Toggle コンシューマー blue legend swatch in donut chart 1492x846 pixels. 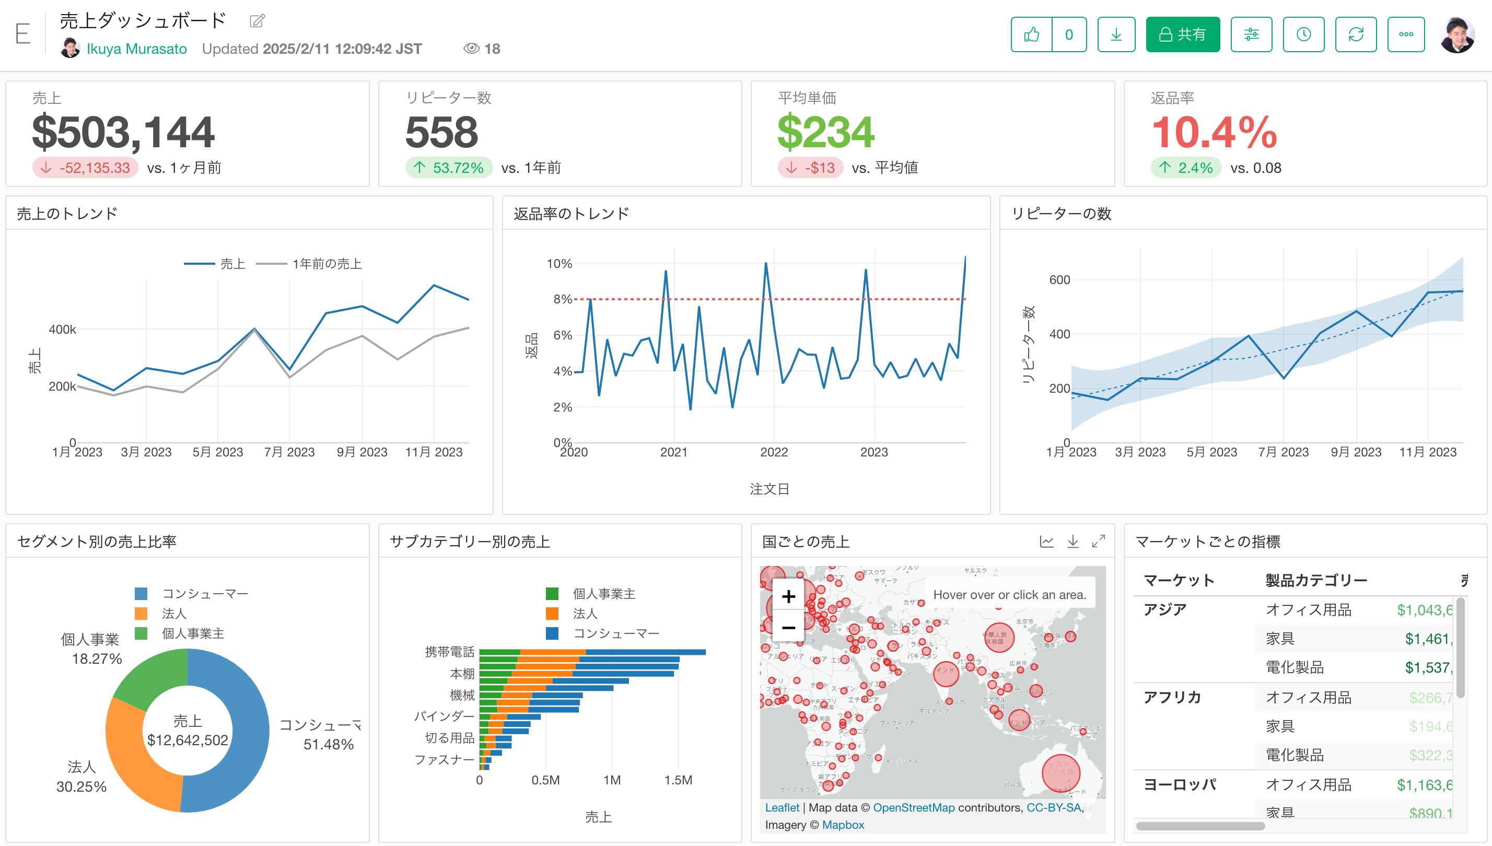click(141, 594)
